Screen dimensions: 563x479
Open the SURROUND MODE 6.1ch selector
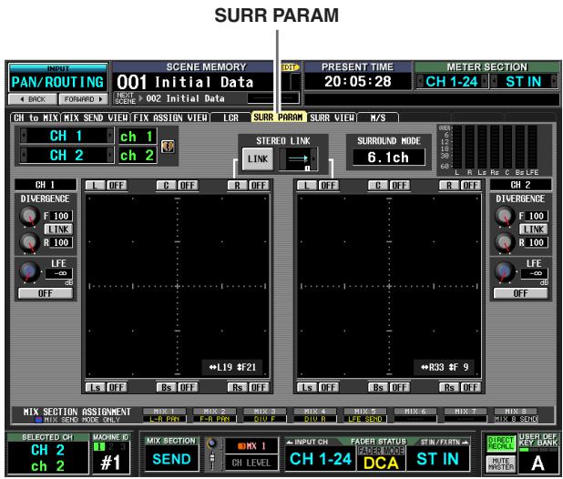click(388, 158)
